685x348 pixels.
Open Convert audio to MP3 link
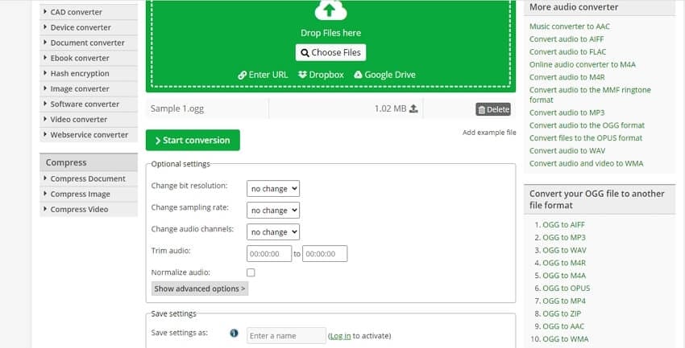[567, 113]
